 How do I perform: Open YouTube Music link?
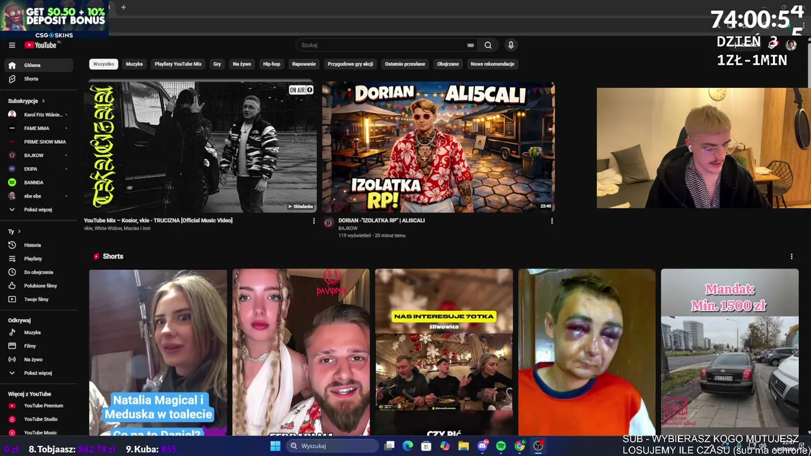coord(39,433)
